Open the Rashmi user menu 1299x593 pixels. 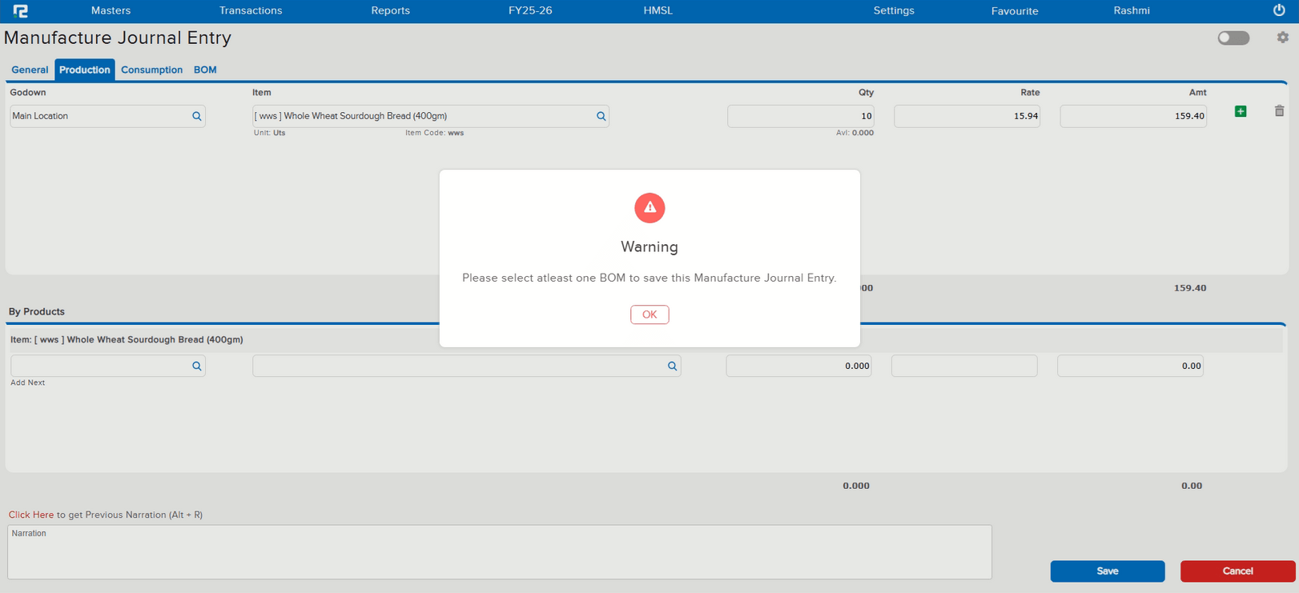tap(1131, 10)
